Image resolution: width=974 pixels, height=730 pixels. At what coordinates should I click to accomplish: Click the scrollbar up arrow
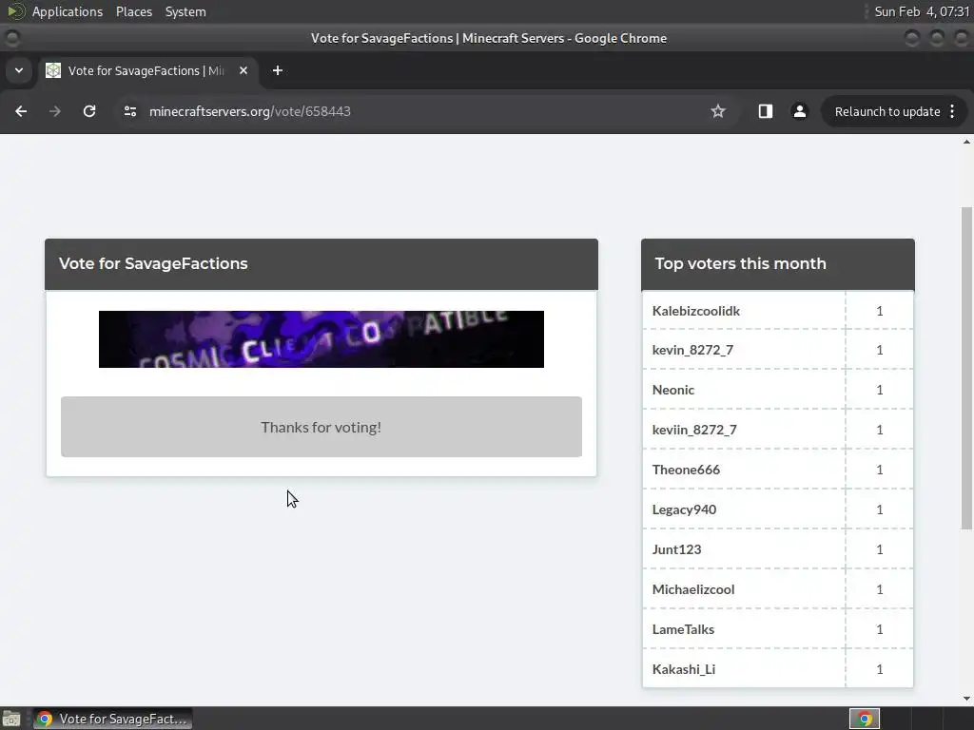point(966,142)
